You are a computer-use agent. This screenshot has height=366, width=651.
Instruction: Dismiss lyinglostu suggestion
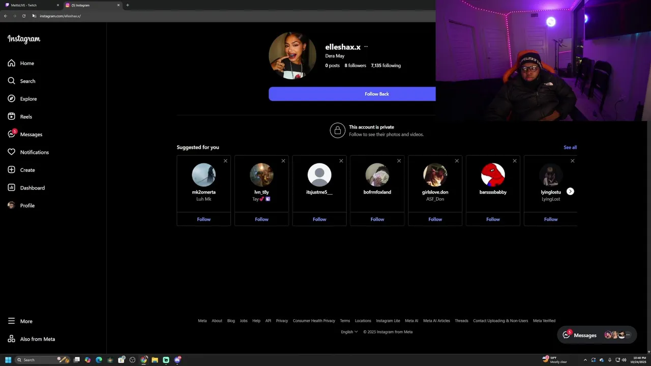pyautogui.click(x=572, y=161)
